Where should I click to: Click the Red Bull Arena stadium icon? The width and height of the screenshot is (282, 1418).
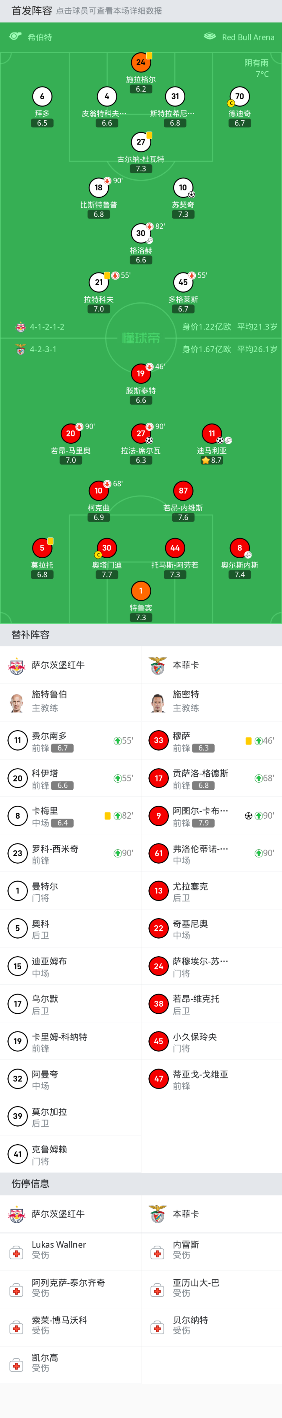point(210,36)
